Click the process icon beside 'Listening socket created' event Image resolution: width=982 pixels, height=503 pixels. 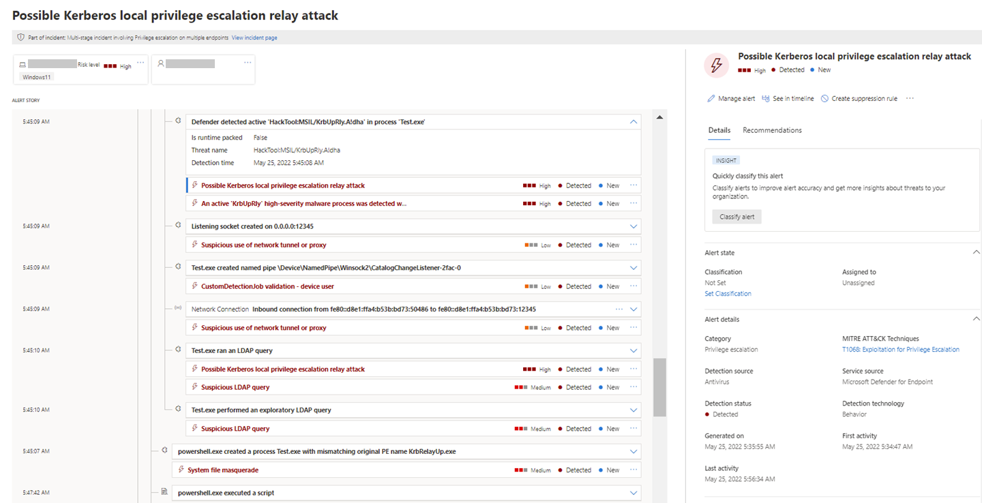tap(178, 226)
